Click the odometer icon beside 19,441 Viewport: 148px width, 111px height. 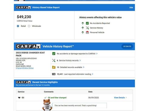point(54,74)
